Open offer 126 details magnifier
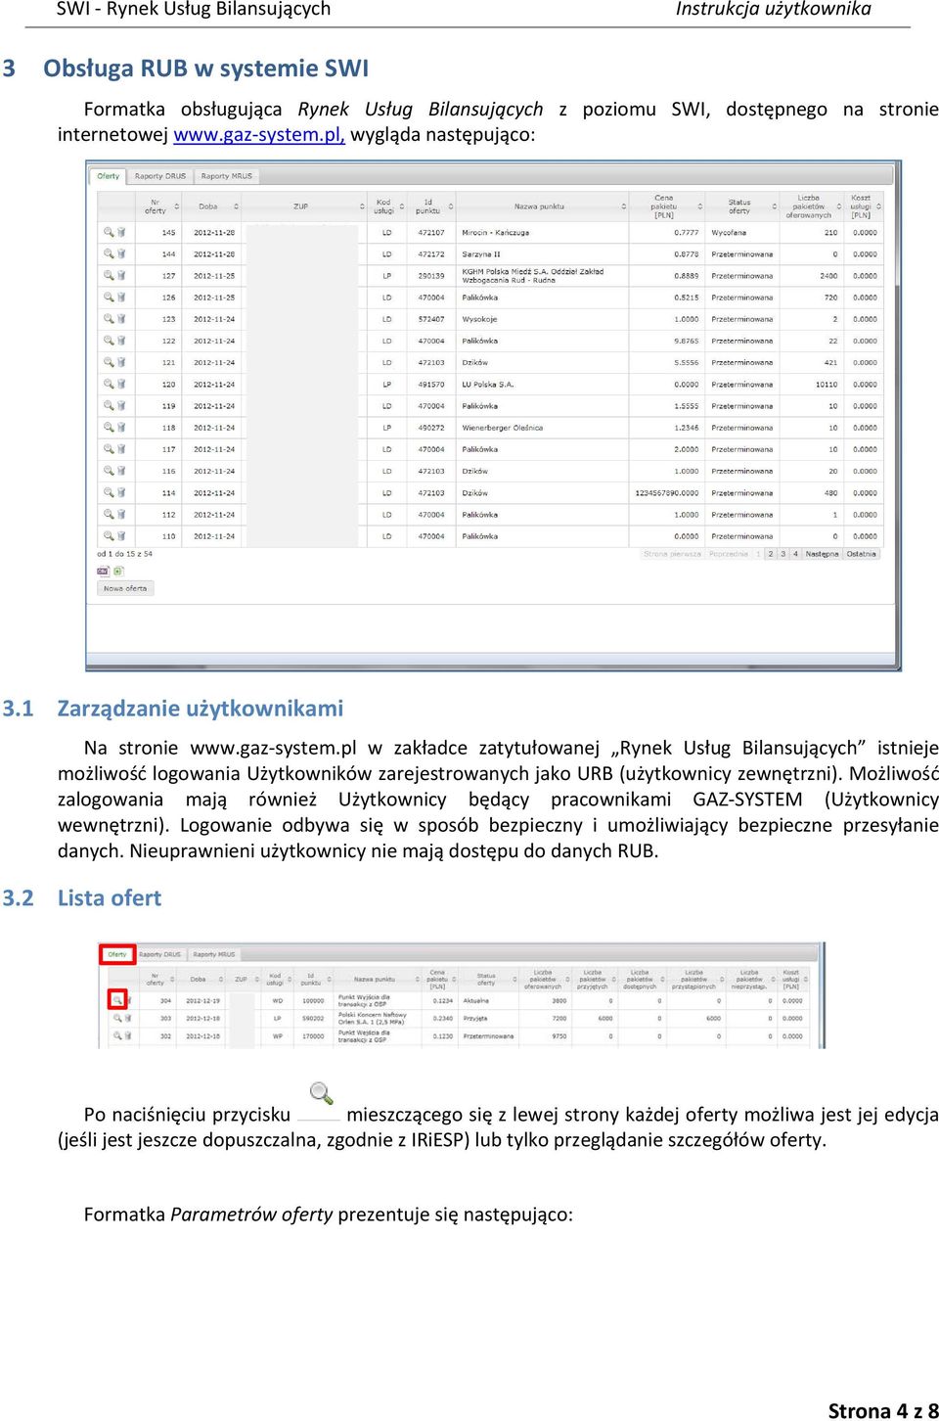939x1421 pixels. click(x=109, y=297)
